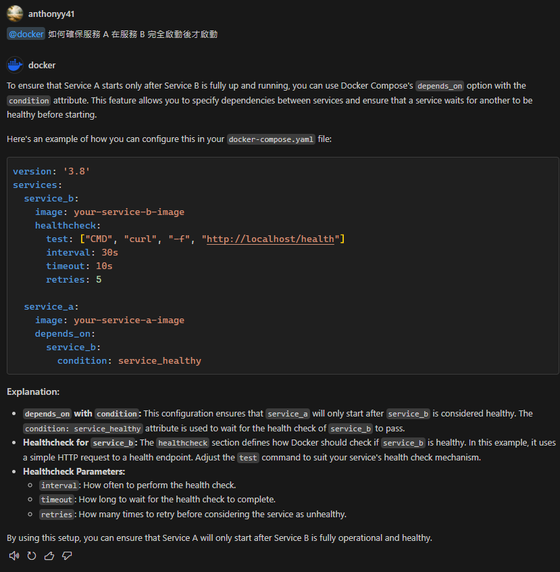The height and width of the screenshot is (572, 560).
Task: Click the thumbs down icon
Action: pyautogui.click(x=67, y=556)
